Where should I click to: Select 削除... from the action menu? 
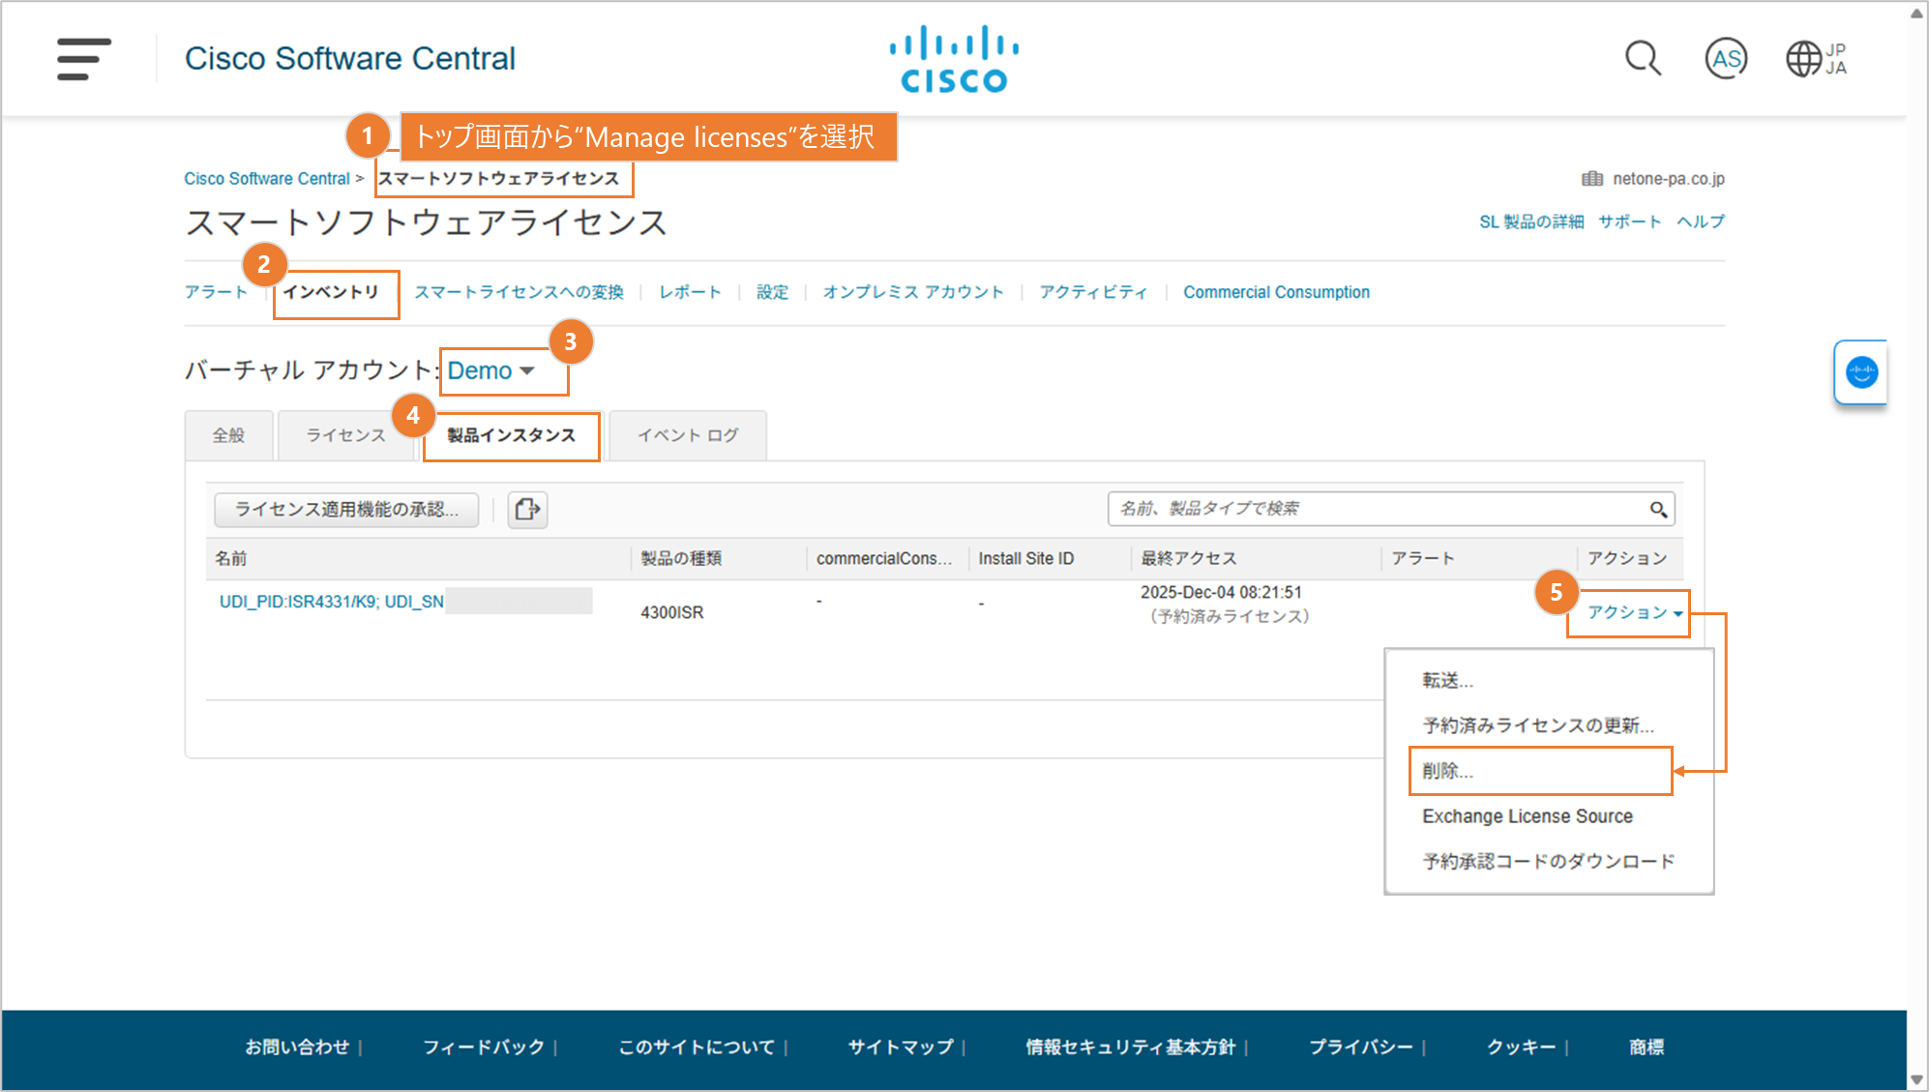click(x=1447, y=771)
